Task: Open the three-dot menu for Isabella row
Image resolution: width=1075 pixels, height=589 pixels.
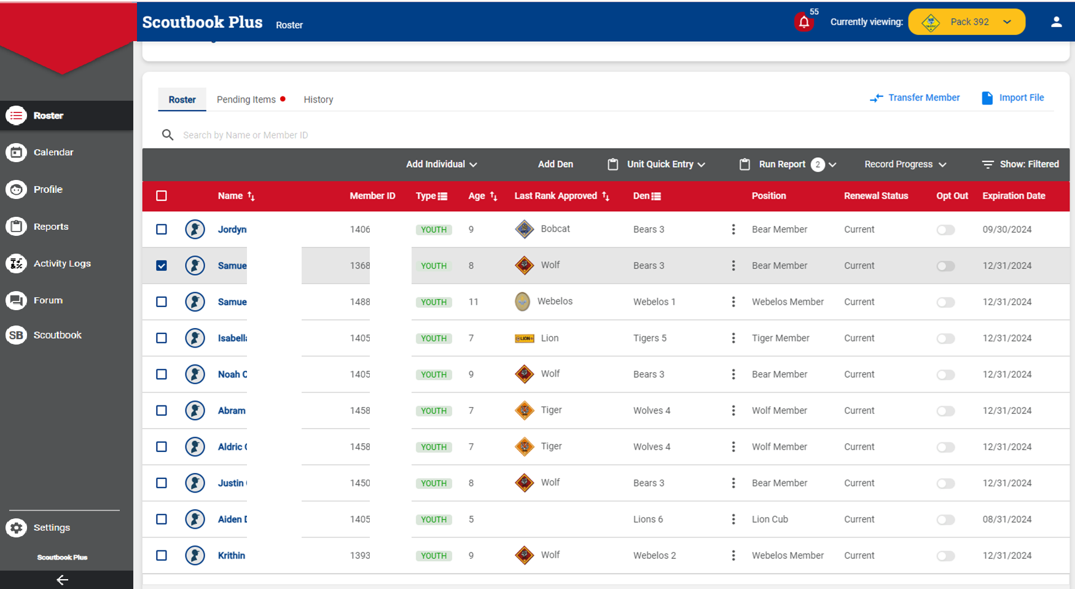Action: tap(733, 338)
